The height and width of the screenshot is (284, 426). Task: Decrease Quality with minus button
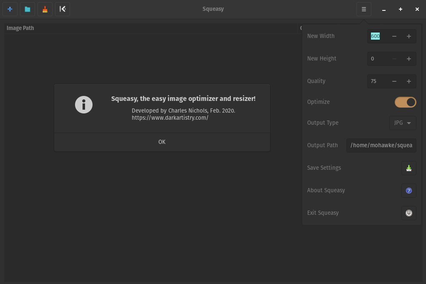[394, 81]
